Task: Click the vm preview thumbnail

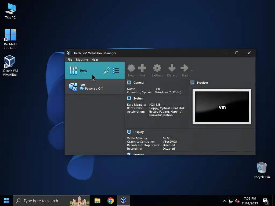Action: [222, 107]
